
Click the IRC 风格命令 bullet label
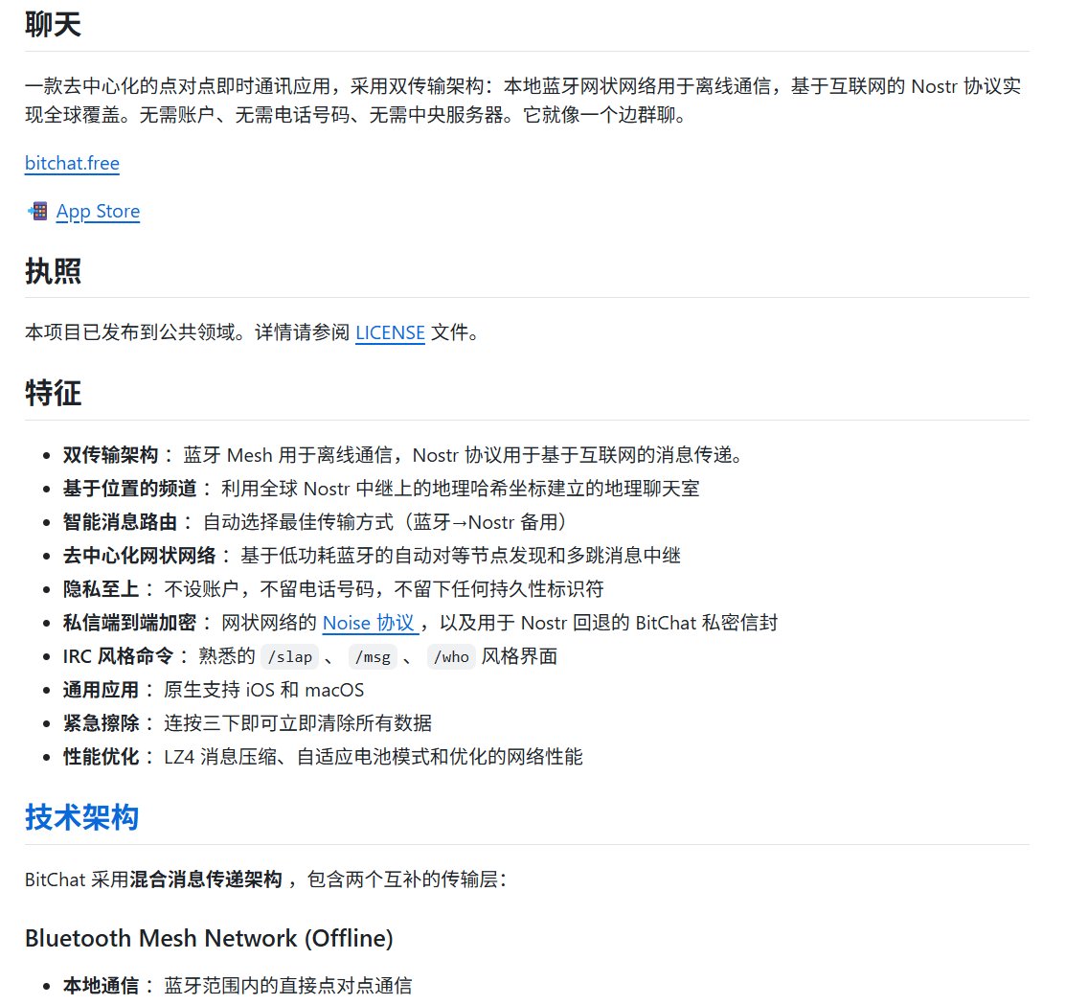[119, 656]
